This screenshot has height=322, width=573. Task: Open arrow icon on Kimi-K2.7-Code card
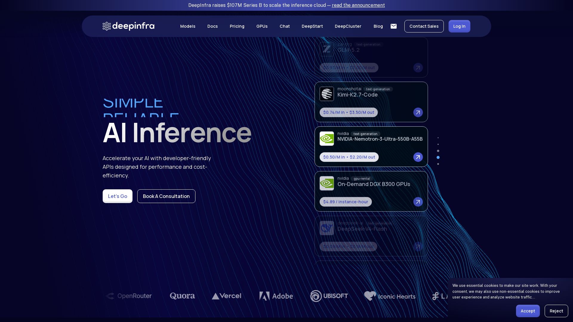point(418,112)
